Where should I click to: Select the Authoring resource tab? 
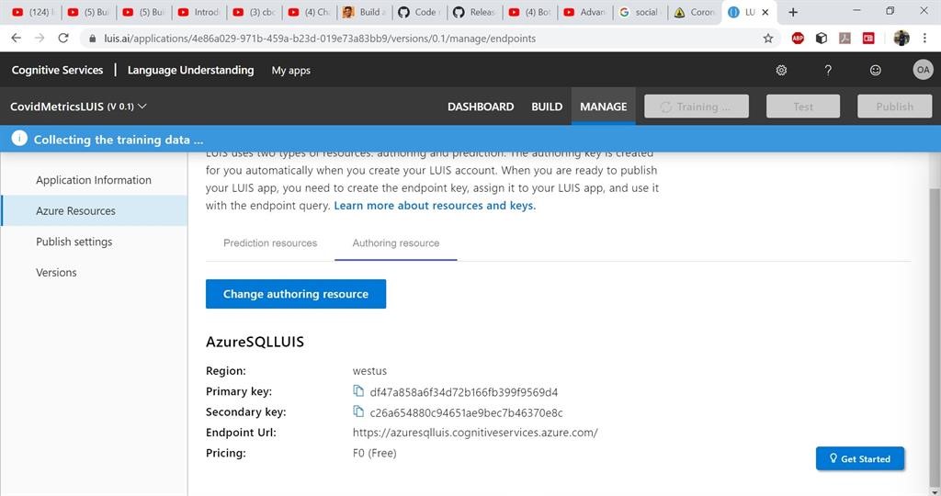(x=395, y=242)
